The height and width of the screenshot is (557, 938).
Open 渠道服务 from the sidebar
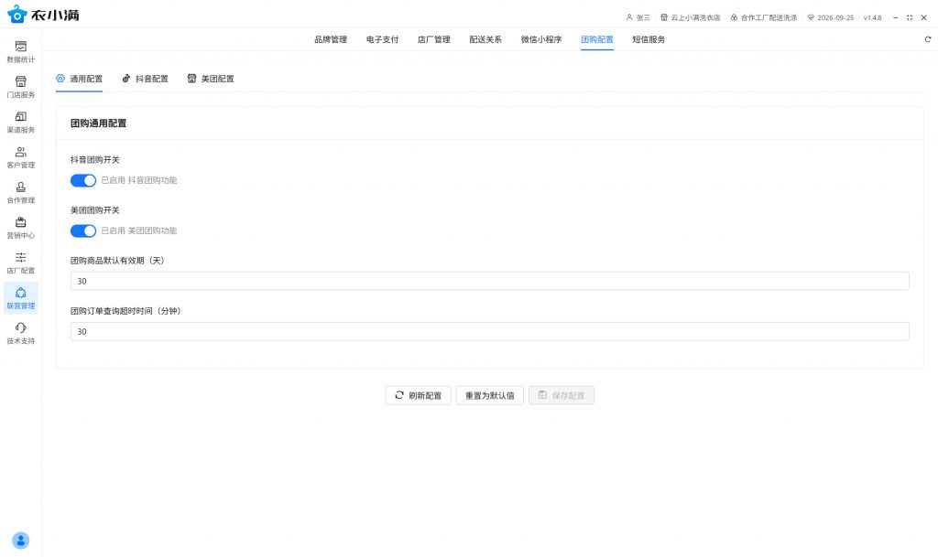20,122
